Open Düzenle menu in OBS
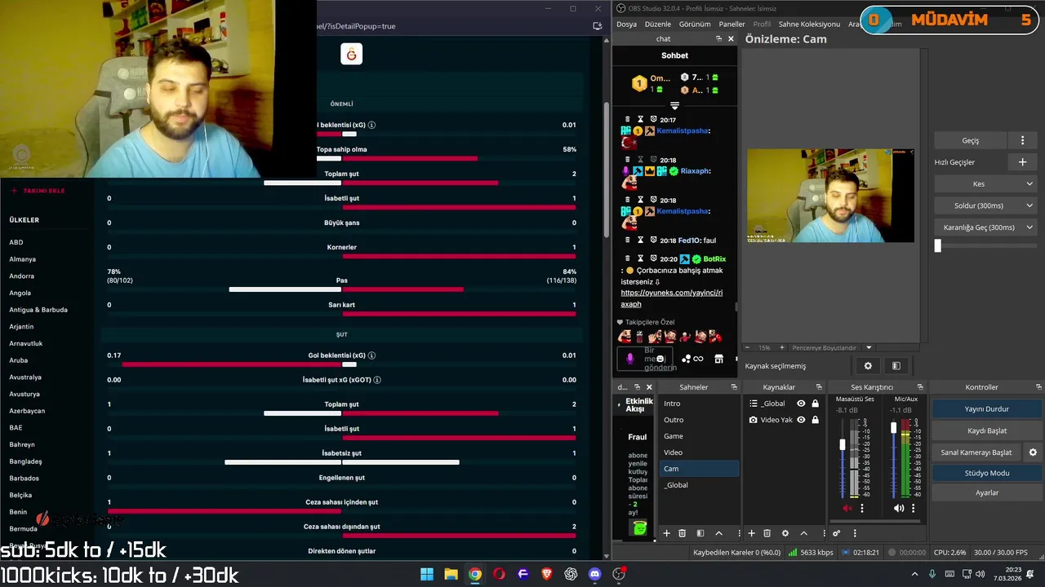The height and width of the screenshot is (587, 1045). pyautogui.click(x=658, y=24)
